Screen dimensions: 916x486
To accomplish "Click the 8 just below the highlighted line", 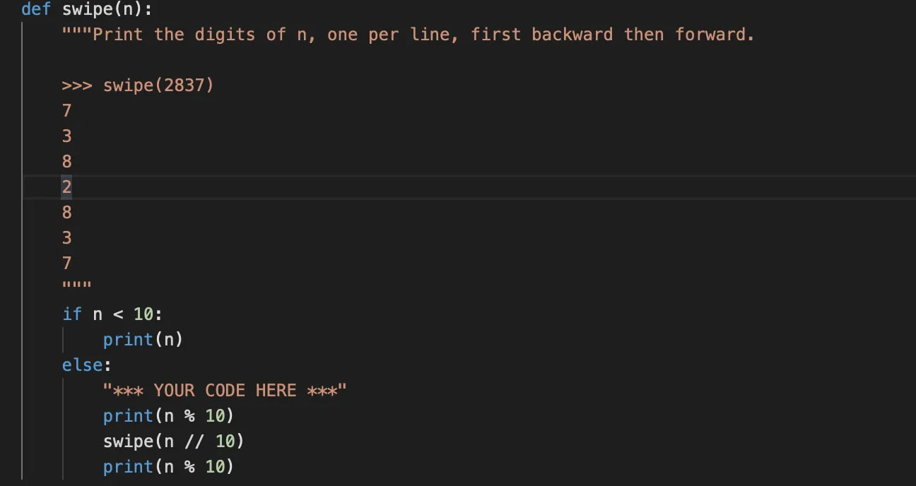I will (x=67, y=213).
